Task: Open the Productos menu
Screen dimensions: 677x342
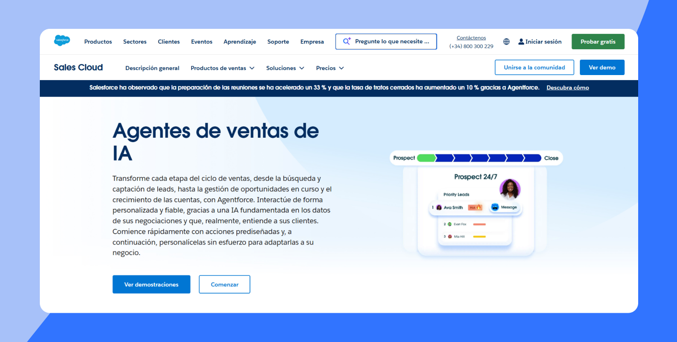Action: (x=98, y=42)
